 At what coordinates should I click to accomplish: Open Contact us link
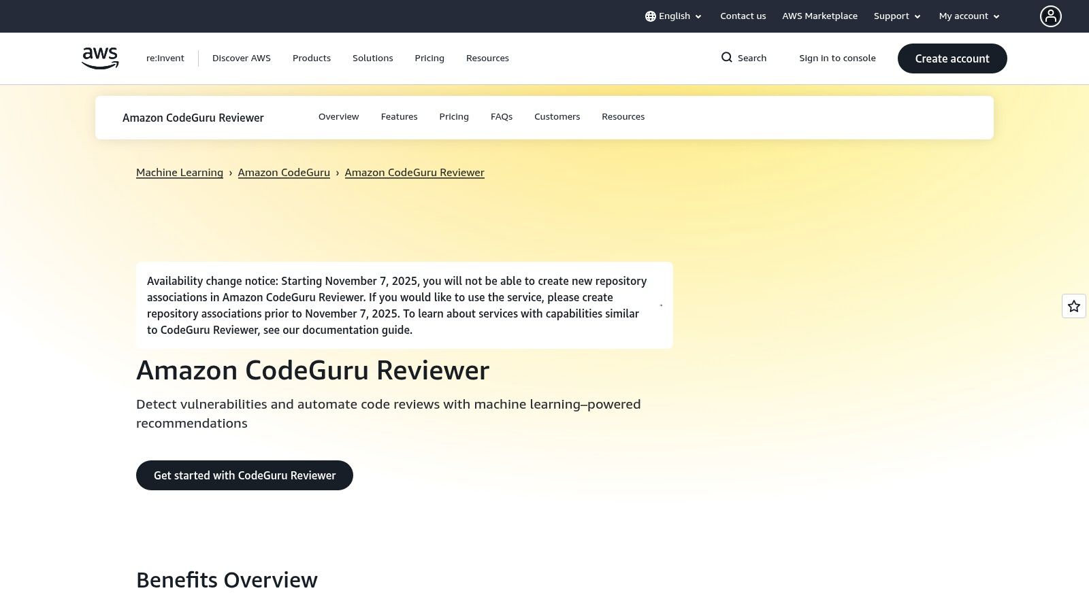click(x=743, y=16)
